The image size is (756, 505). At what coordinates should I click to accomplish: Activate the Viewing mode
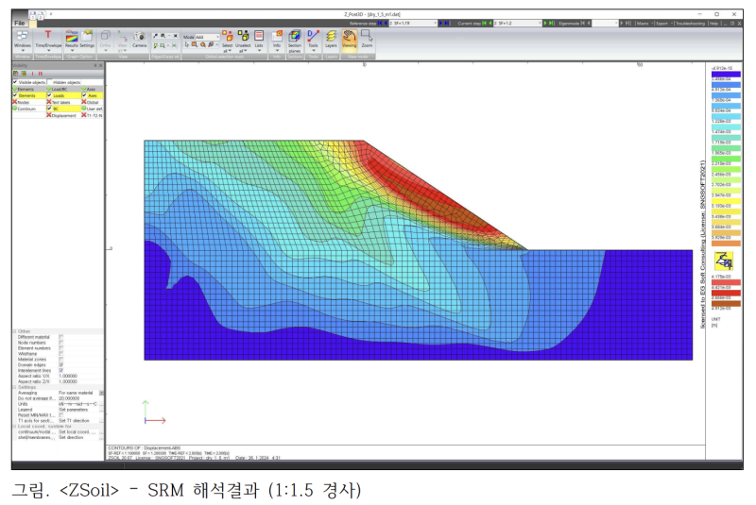click(x=349, y=40)
